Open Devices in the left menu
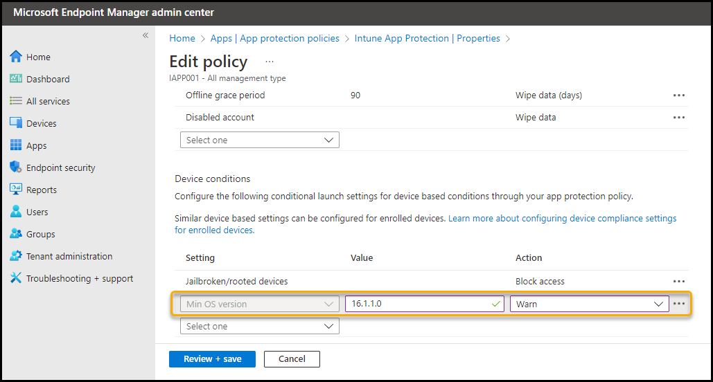The height and width of the screenshot is (382, 713). [42, 124]
